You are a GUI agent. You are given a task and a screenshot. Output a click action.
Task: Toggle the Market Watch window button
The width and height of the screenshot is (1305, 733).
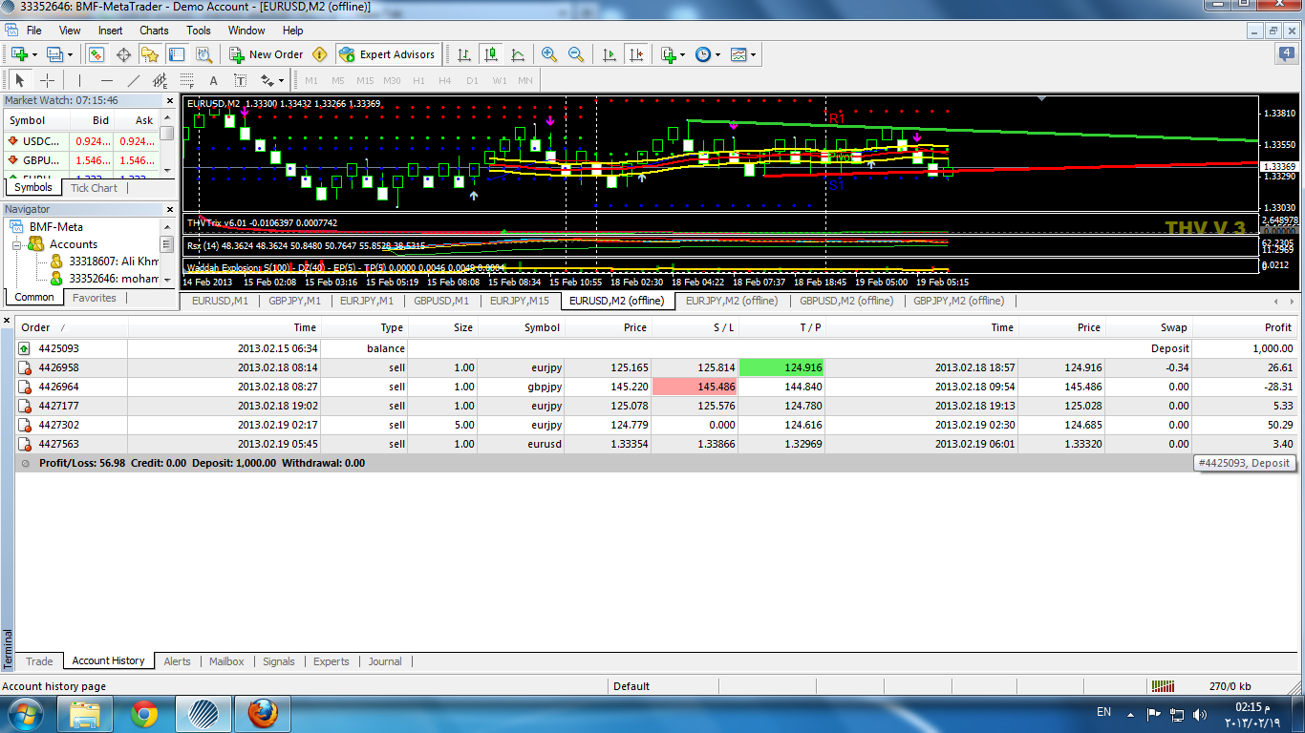tap(96, 54)
